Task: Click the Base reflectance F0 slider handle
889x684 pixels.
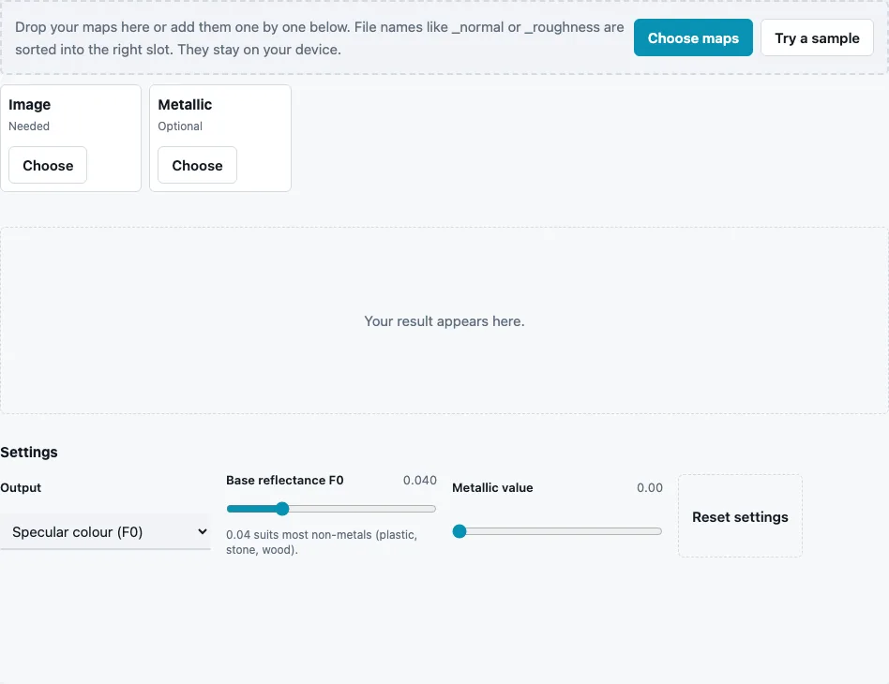Action: tap(282, 509)
